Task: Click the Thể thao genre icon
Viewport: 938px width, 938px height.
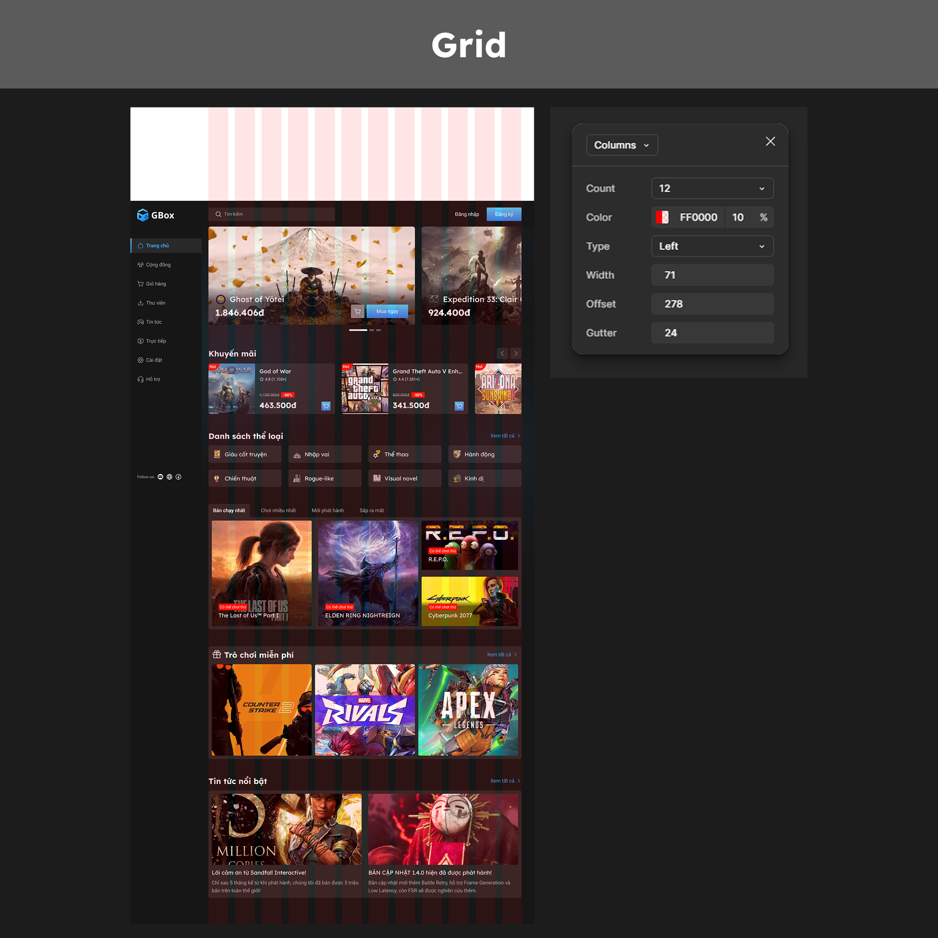Action: coord(377,454)
